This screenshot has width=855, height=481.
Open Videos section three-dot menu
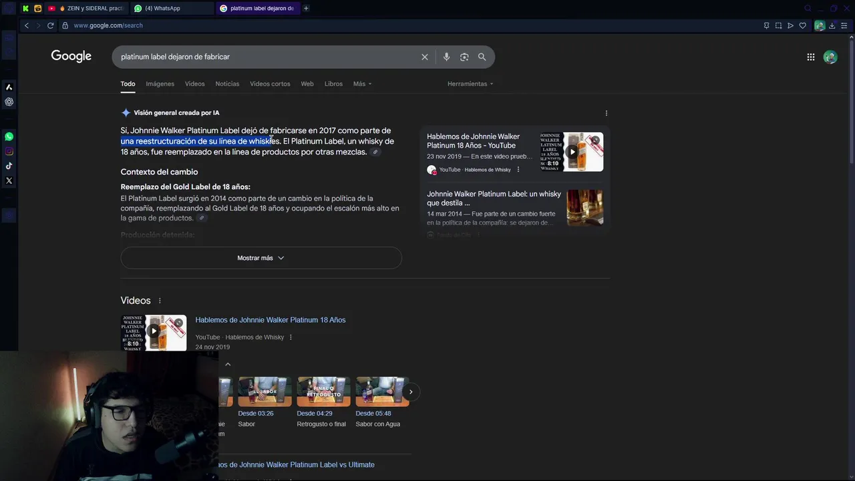click(160, 301)
